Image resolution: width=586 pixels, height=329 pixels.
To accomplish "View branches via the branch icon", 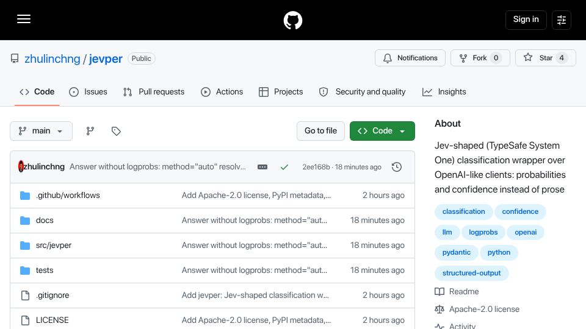I will tap(90, 131).
